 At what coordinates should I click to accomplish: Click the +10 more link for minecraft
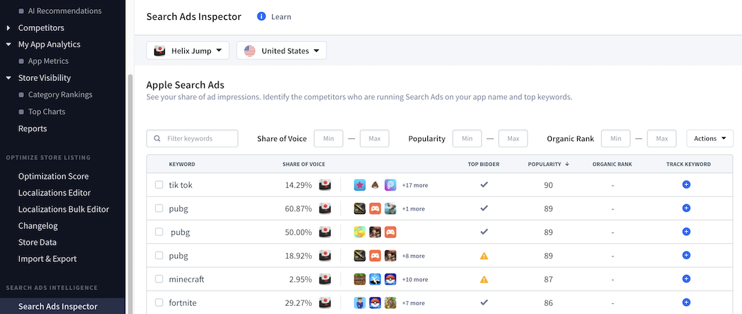pyautogui.click(x=415, y=280)
